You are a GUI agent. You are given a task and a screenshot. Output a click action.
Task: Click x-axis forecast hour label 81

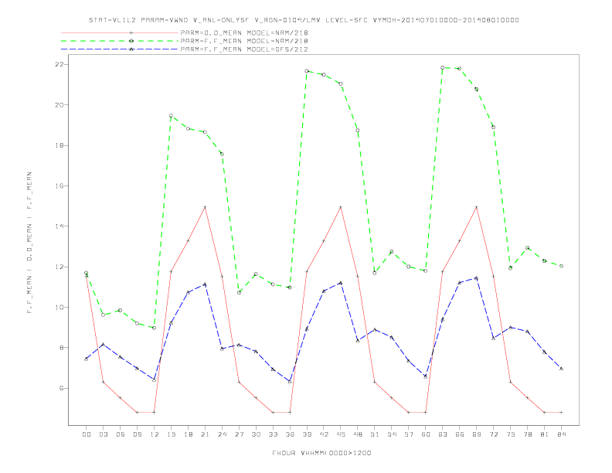(x=545, y=434)
